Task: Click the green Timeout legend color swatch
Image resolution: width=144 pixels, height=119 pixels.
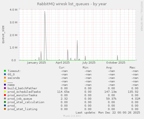Action: pyautogui.click(x=5, y=71)
